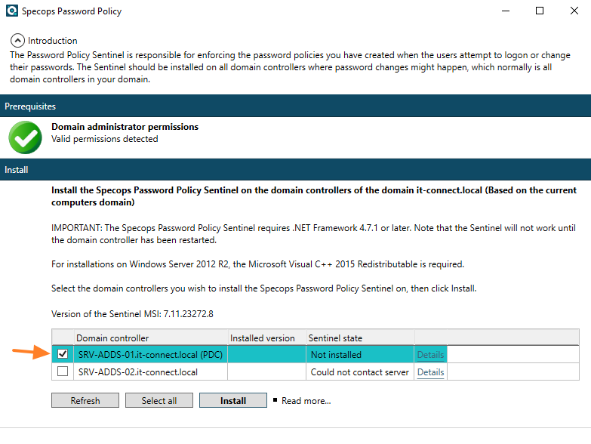Maximize the Specops Password Policy window
The width and height of the screenshot is (591, 444).
point(540,11)
